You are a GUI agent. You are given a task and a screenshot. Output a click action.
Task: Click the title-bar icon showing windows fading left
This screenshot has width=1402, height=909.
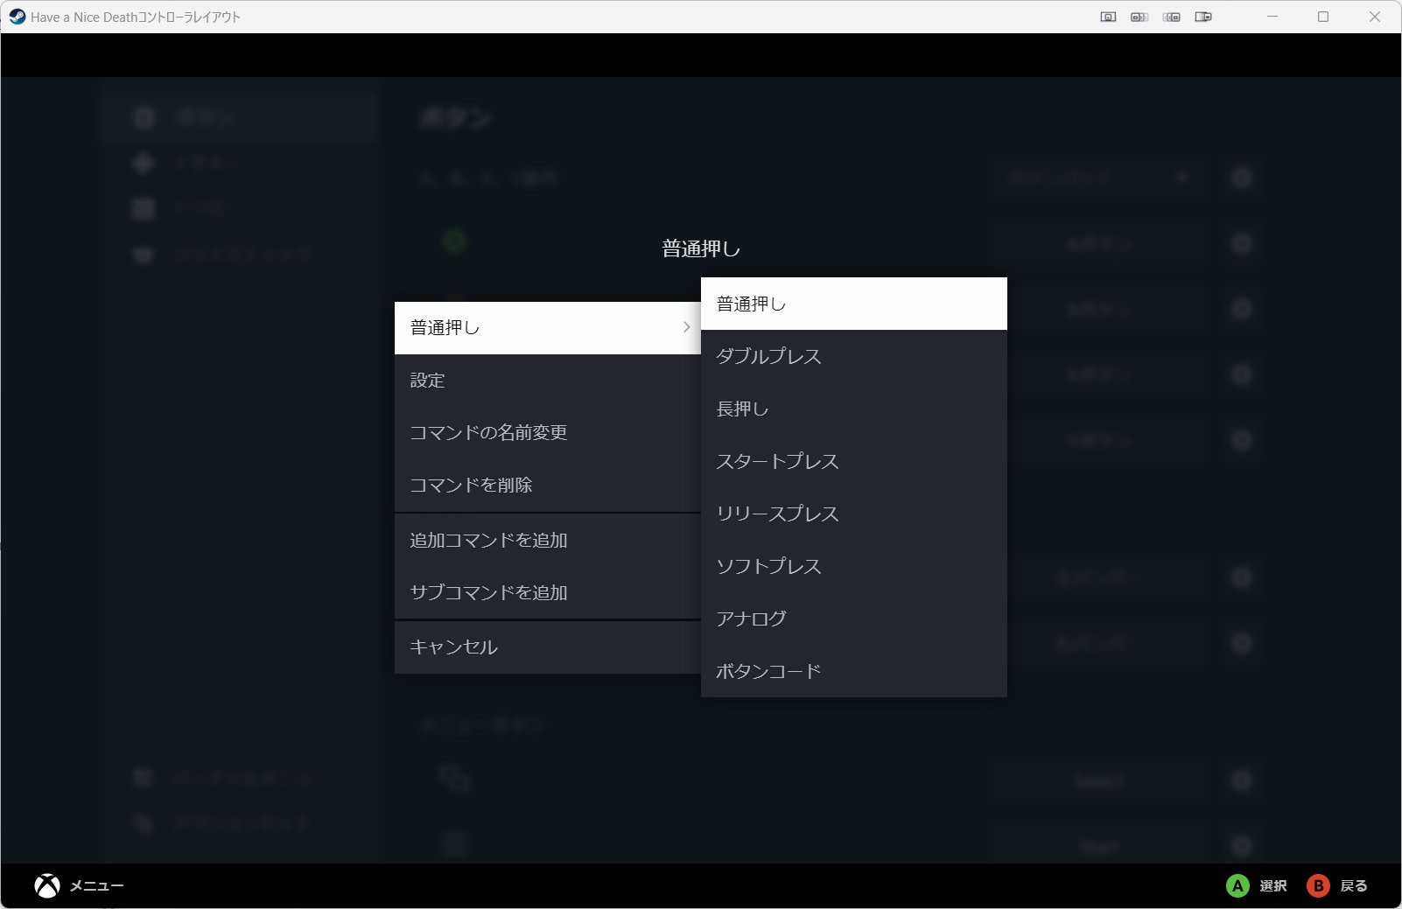coord(1172,17)
